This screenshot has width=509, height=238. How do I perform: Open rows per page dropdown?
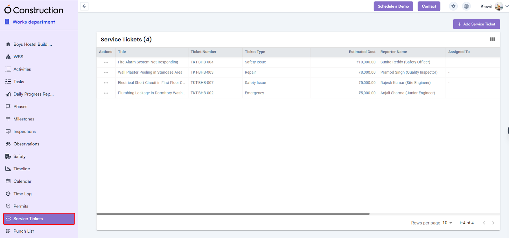(x=447, y=223)
